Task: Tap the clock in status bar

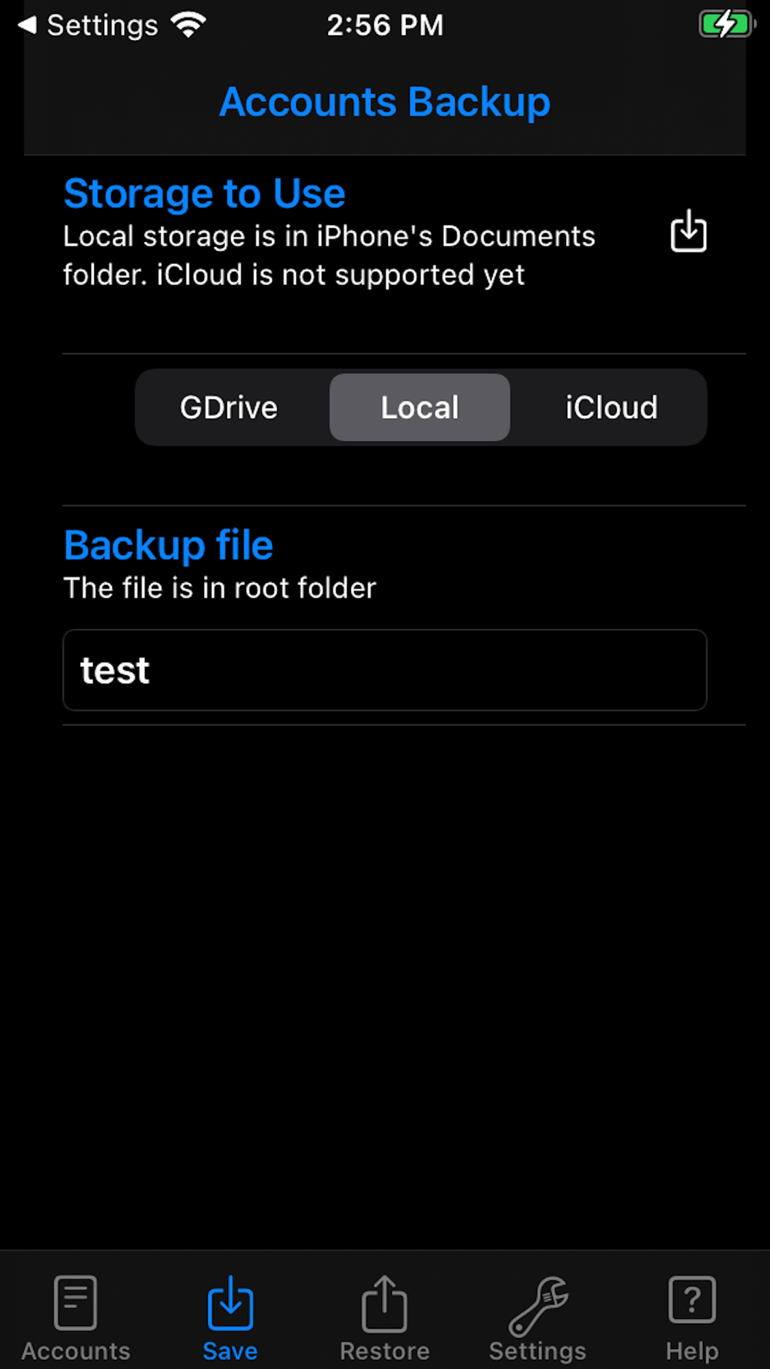Action: point(385,25)
